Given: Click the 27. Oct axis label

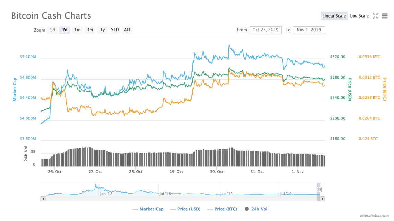Looking at the screenshot, I should pos(95,172).
